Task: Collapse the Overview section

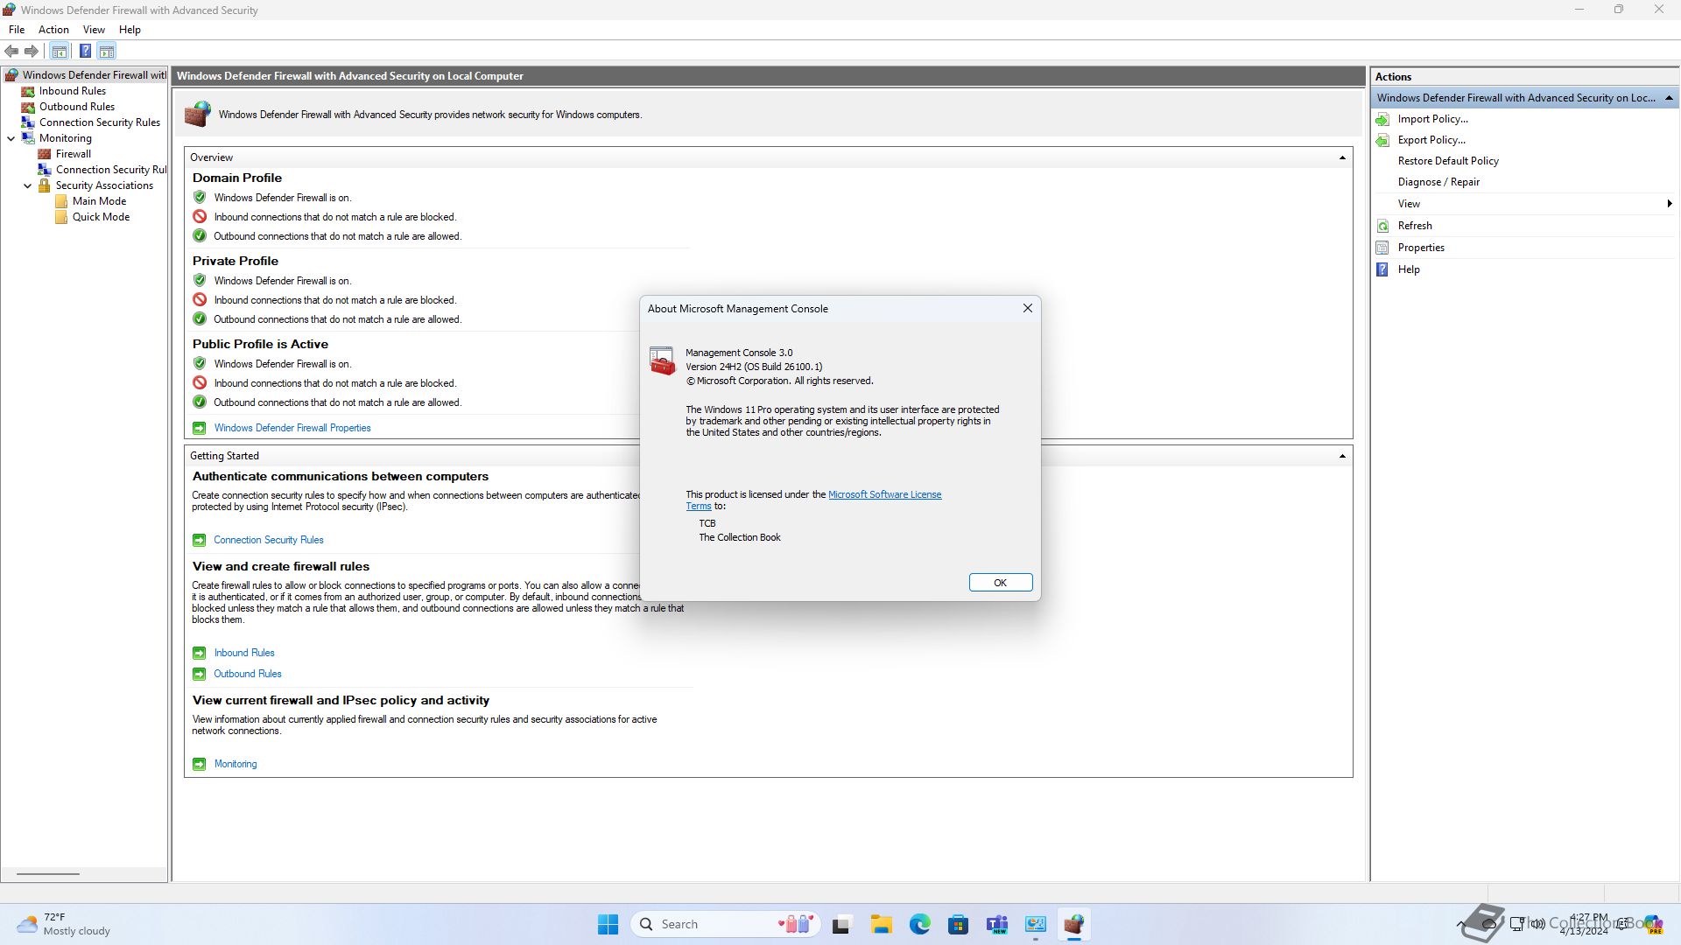Action: click(x=1342, y=157)
